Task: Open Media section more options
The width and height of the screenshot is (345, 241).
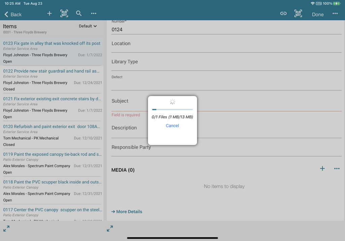Action: click(337, 169)
